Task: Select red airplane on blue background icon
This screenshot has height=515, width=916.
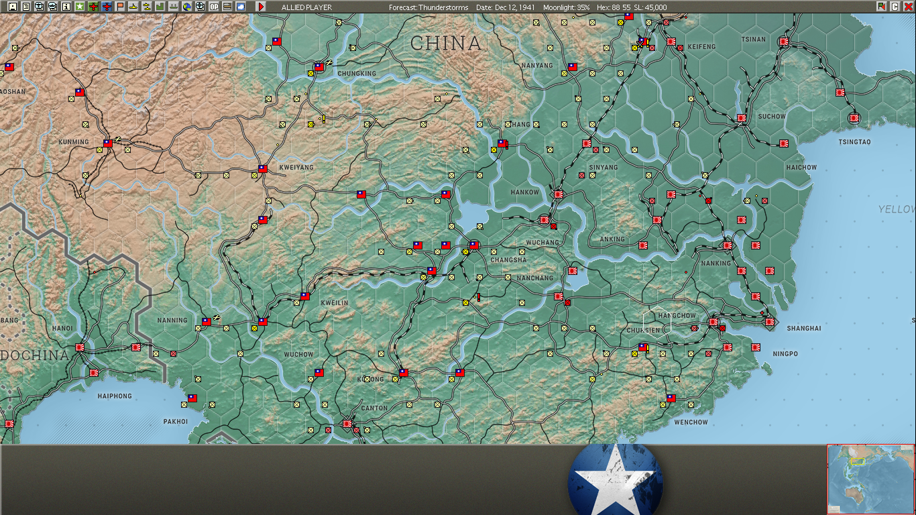Action: (107, 7)
